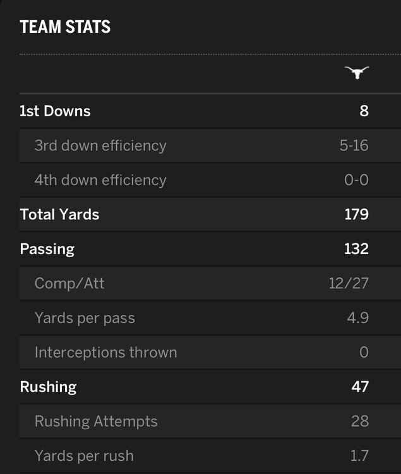Select the 4th down efficiency label
This screenshot has width=401, height=474.
[100, 180]
